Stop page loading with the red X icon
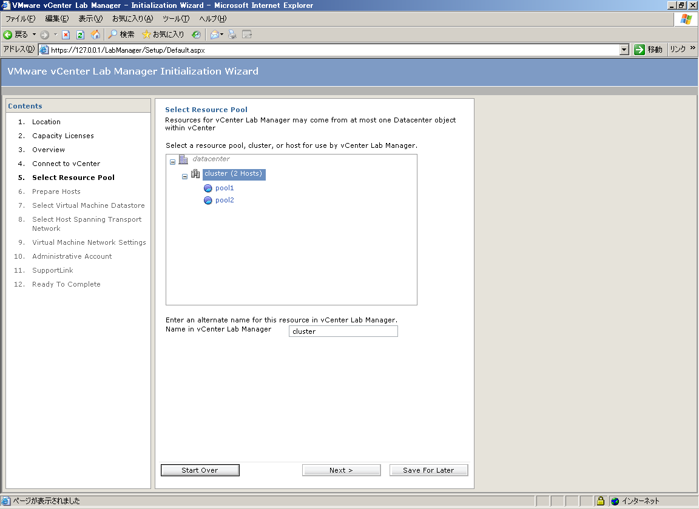 pos(66,35)
